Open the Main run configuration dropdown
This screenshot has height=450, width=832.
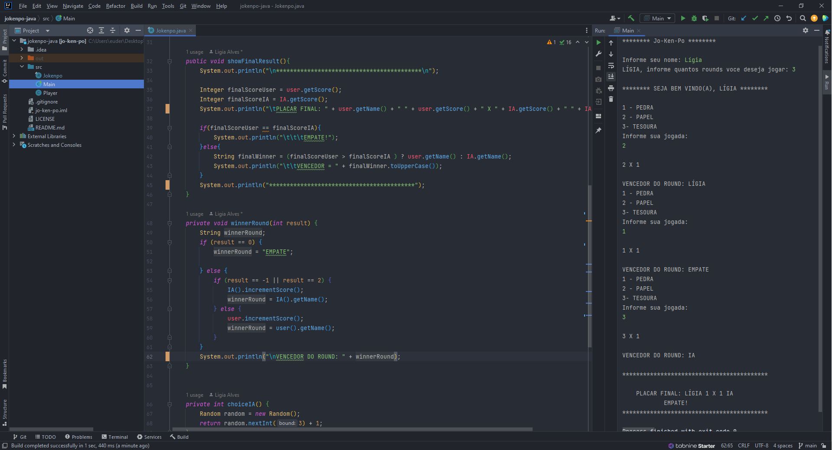tap(657, 18)
